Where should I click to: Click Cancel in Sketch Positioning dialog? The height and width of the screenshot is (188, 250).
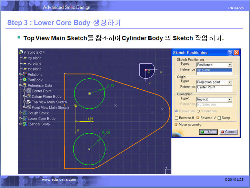tap(229, 132)
